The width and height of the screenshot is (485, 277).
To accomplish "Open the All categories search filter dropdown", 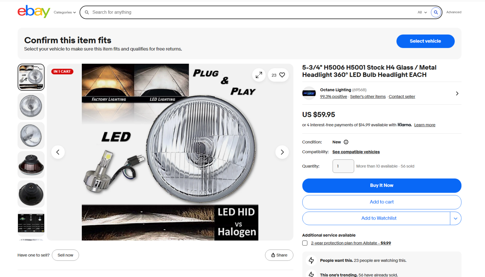I will [422, 12].
